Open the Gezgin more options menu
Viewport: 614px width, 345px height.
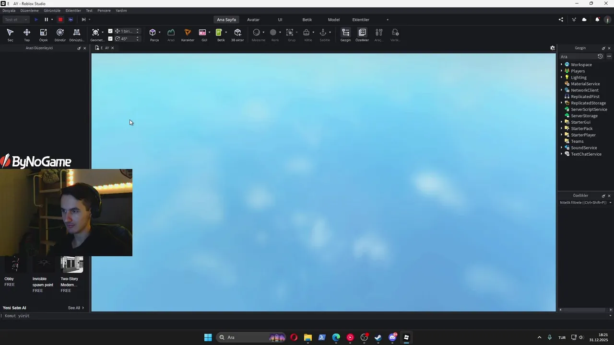coord(609,57)
